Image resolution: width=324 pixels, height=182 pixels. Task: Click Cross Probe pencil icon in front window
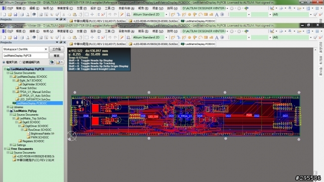coord(122,37)
